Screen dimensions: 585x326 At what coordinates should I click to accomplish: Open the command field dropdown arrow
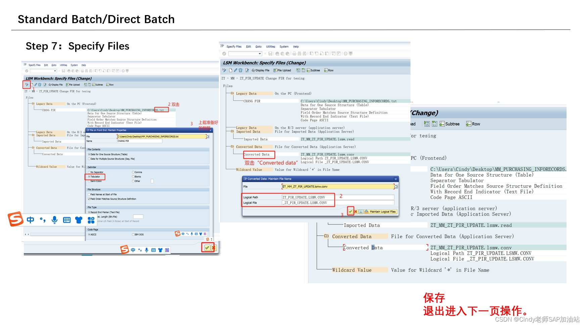(260, 54)
